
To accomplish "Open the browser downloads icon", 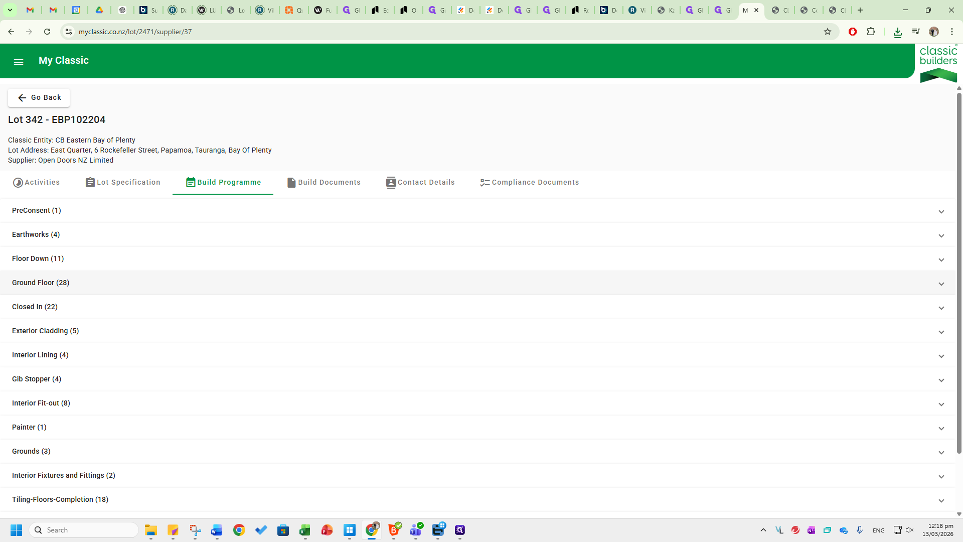I will 897,32.
